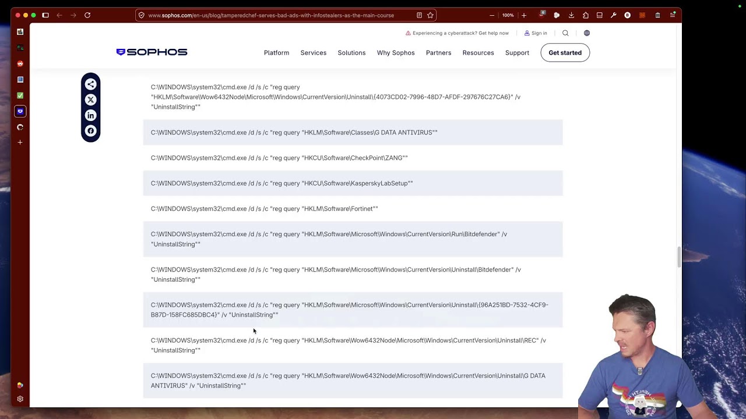Click the row querying 'CheckPoint\ZANG'
The height and width of the screenshot is (419, 746).
tap(353, 158)
